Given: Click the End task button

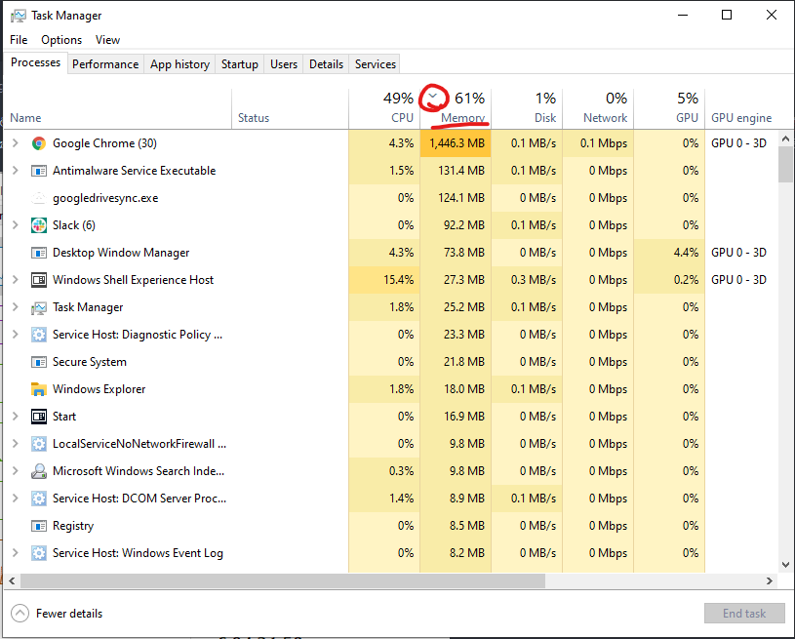Looking at the screenshot, I should click(744, 614).
